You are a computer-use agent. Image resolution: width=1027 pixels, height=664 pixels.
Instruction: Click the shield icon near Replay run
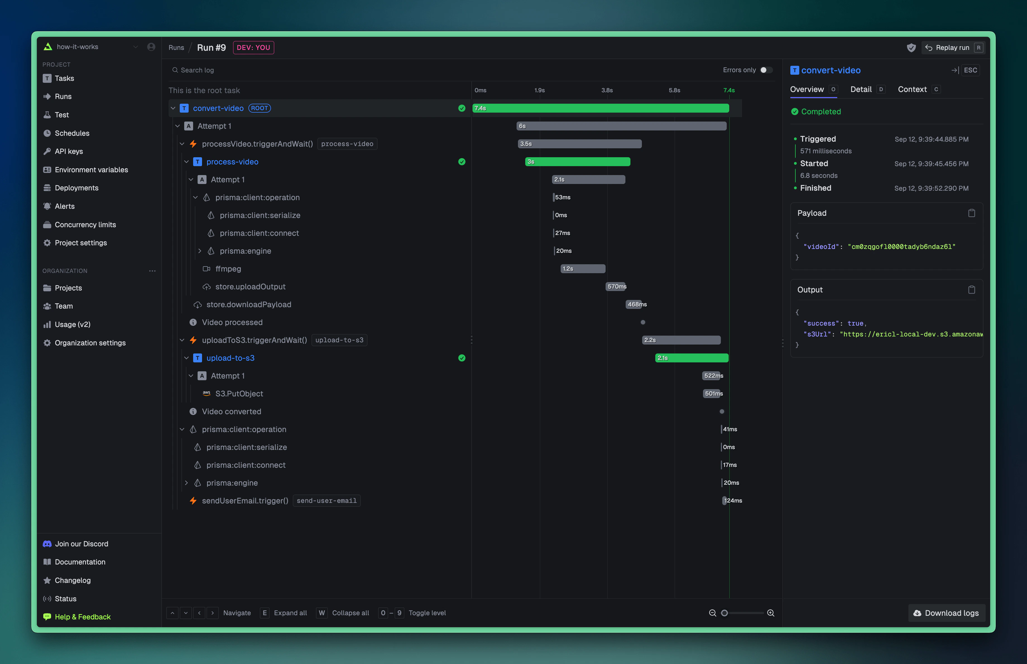click(x=911, y=47)
